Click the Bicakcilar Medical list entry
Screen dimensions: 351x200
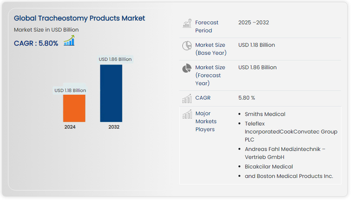(269, 167)
